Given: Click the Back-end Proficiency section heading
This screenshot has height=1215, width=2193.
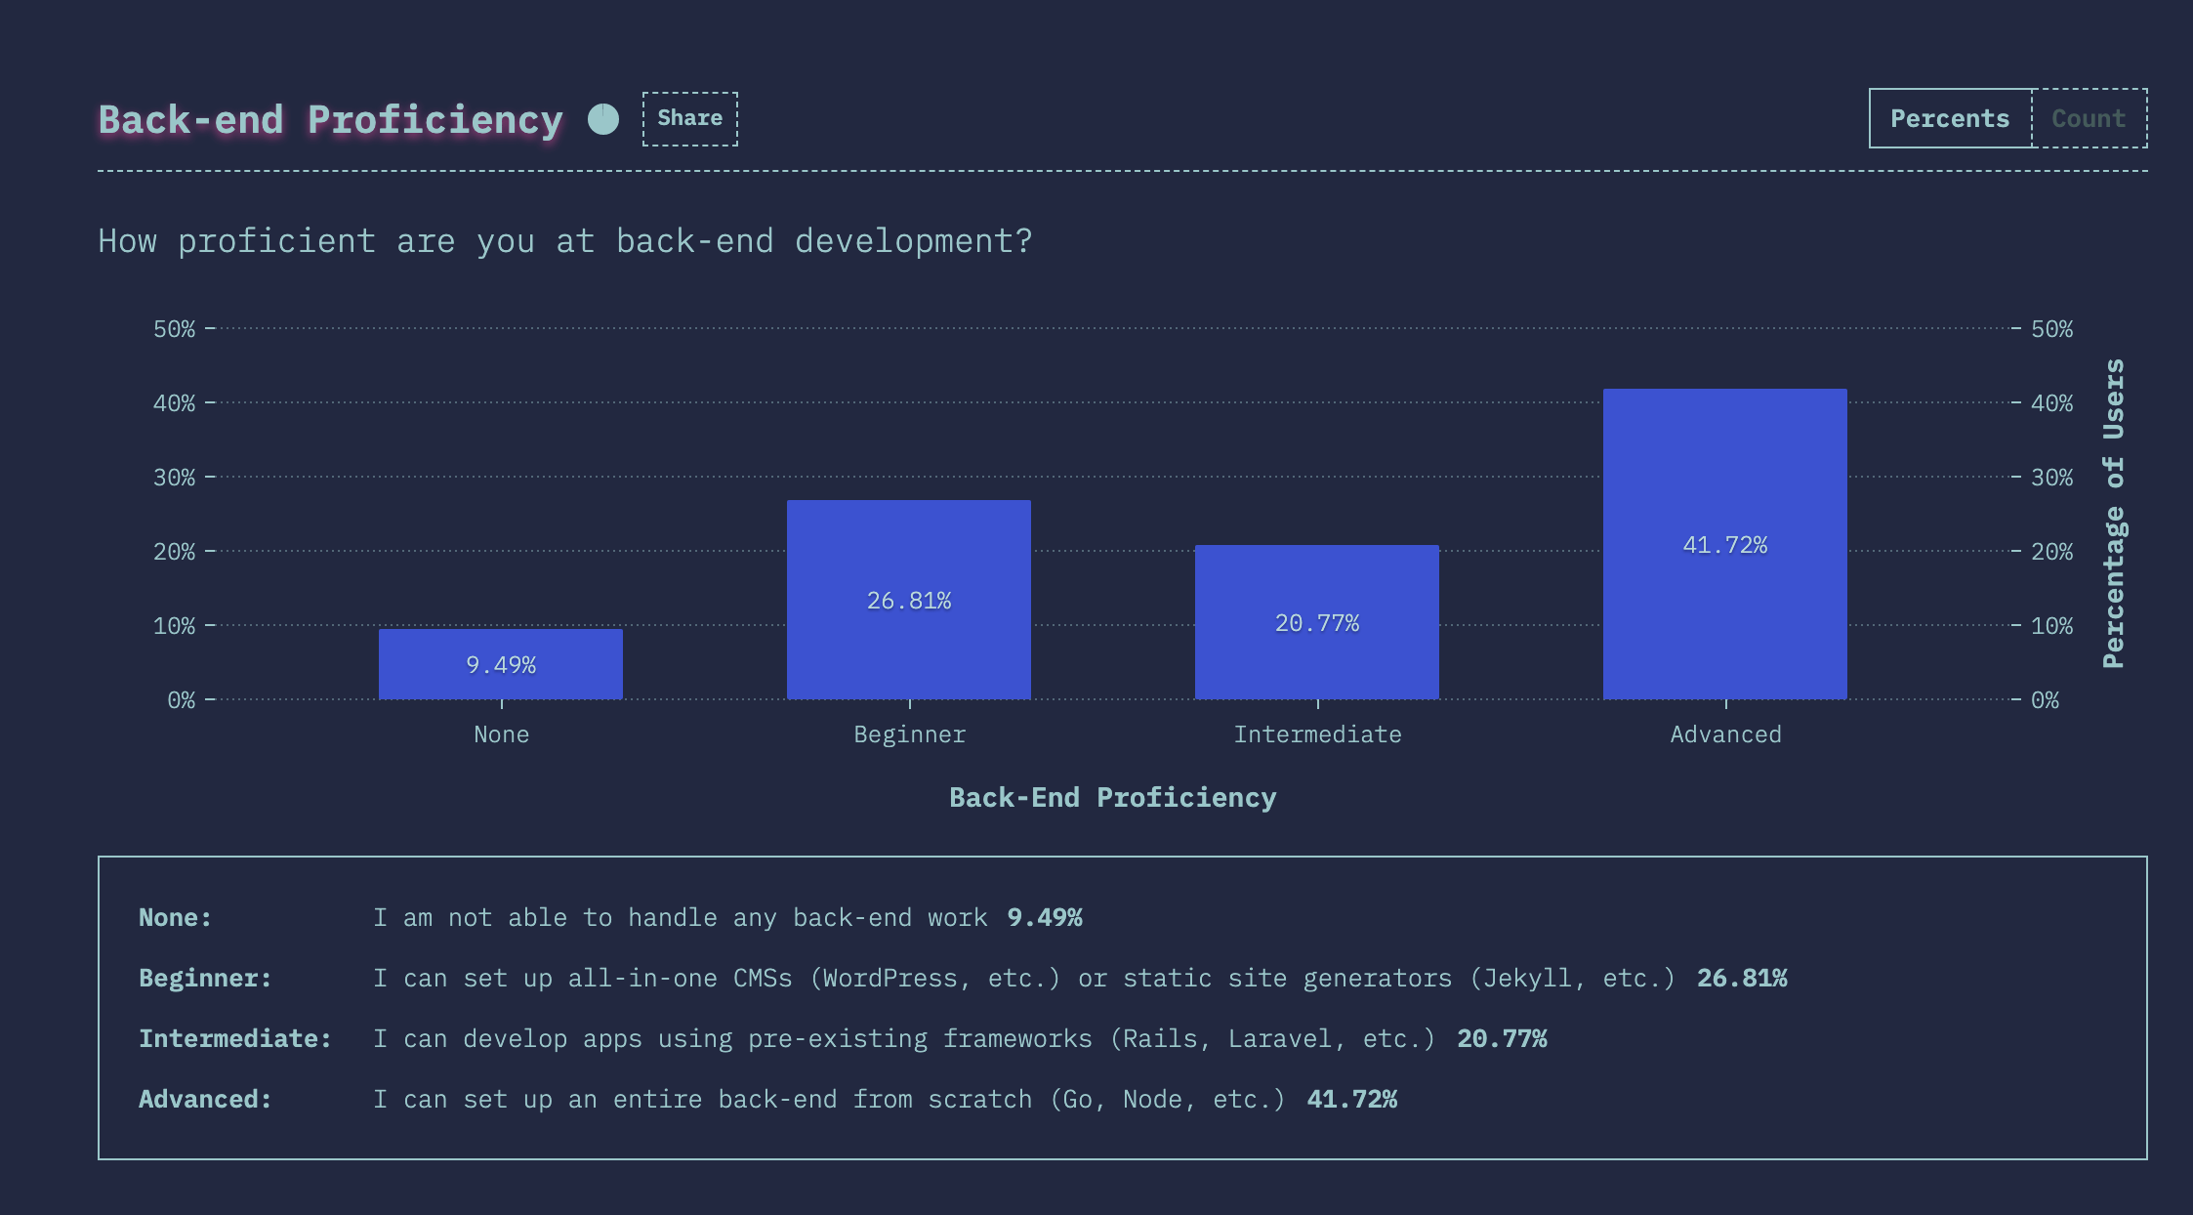Looking at the screenshot, I should pyautogui.click(x=330, y=120).
